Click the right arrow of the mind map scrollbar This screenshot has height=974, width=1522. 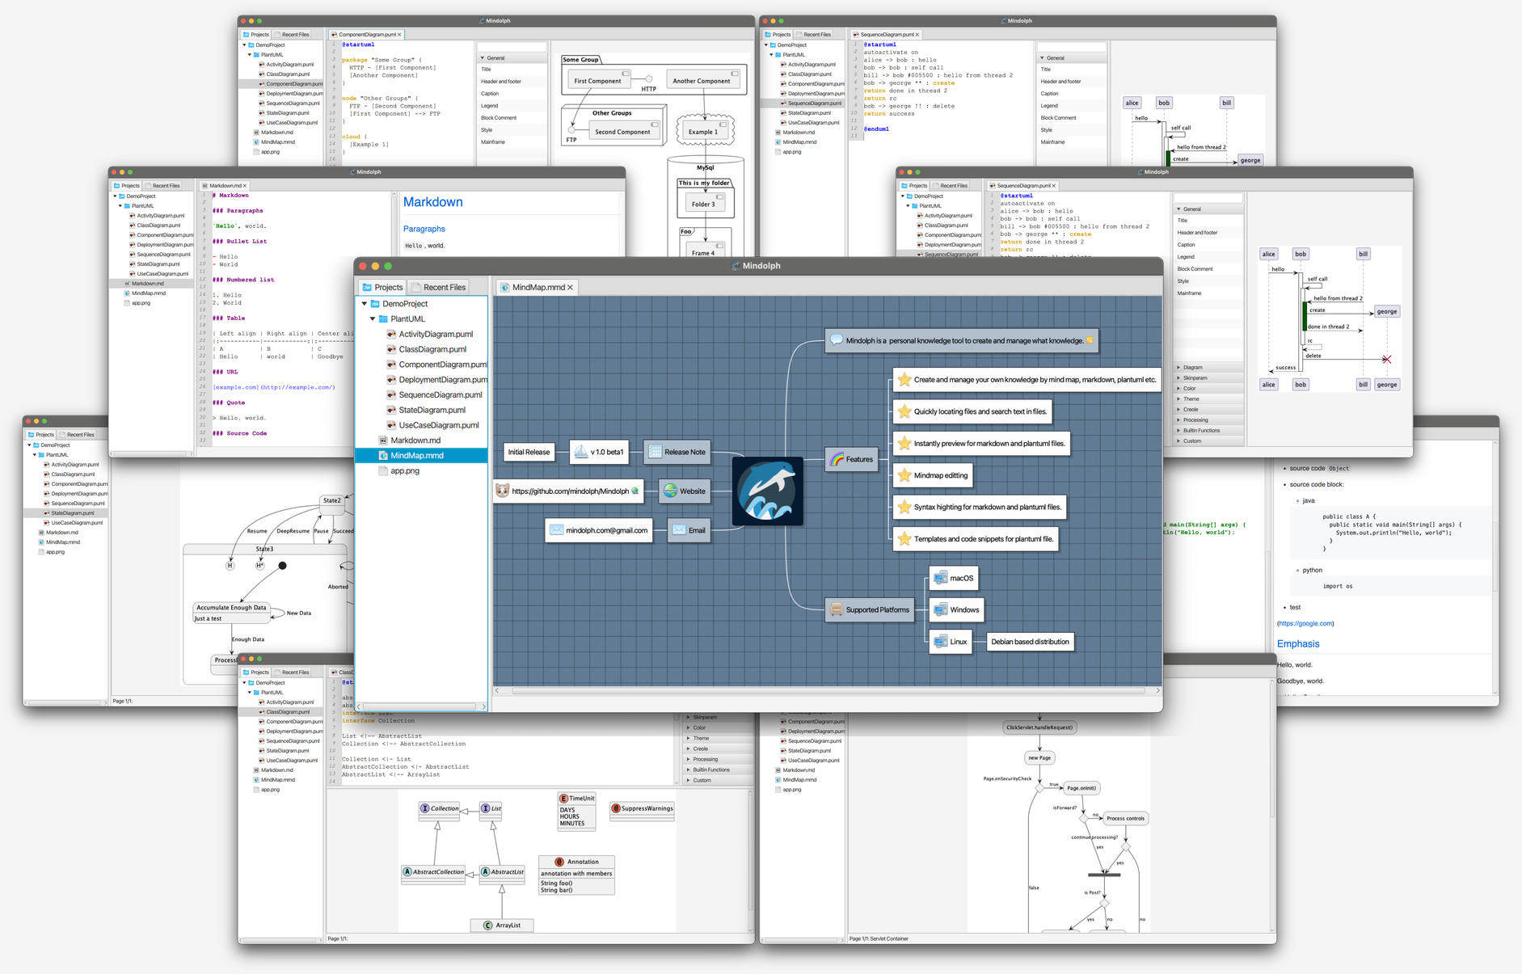1157,691
